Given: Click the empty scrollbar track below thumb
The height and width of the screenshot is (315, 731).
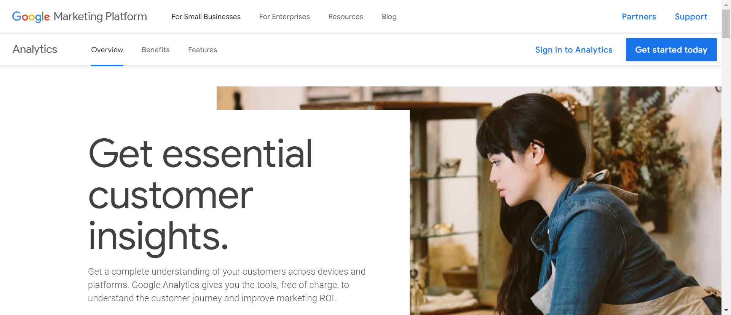Looking at the screenshot, I should (726, 171).
